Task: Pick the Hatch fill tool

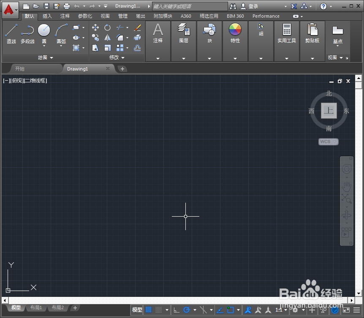Action: click(x=76, y=48)
